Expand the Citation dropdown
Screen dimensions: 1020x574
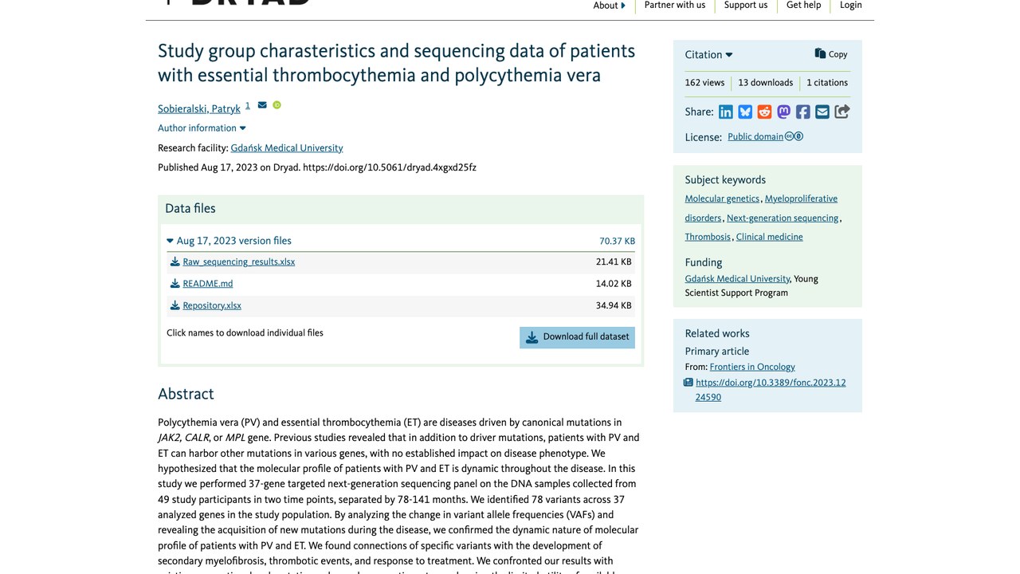(708, 54)
